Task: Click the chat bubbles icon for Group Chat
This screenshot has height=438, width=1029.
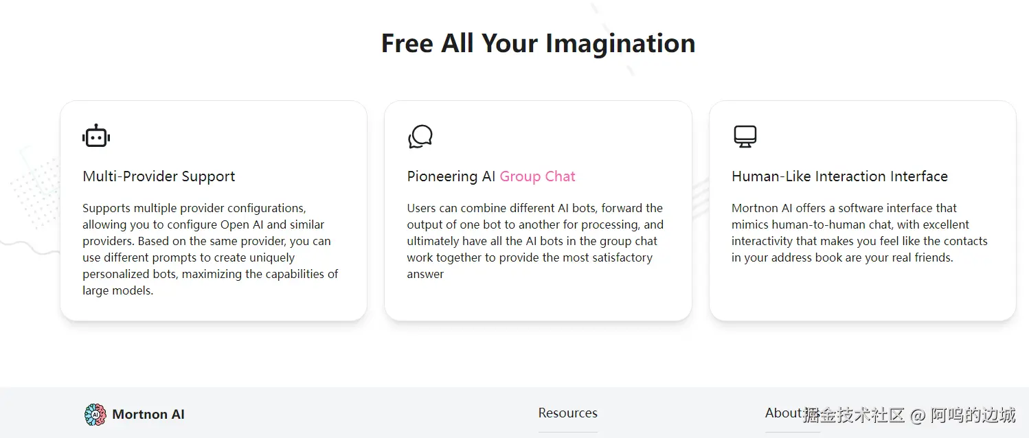Action: pos(420,137)
